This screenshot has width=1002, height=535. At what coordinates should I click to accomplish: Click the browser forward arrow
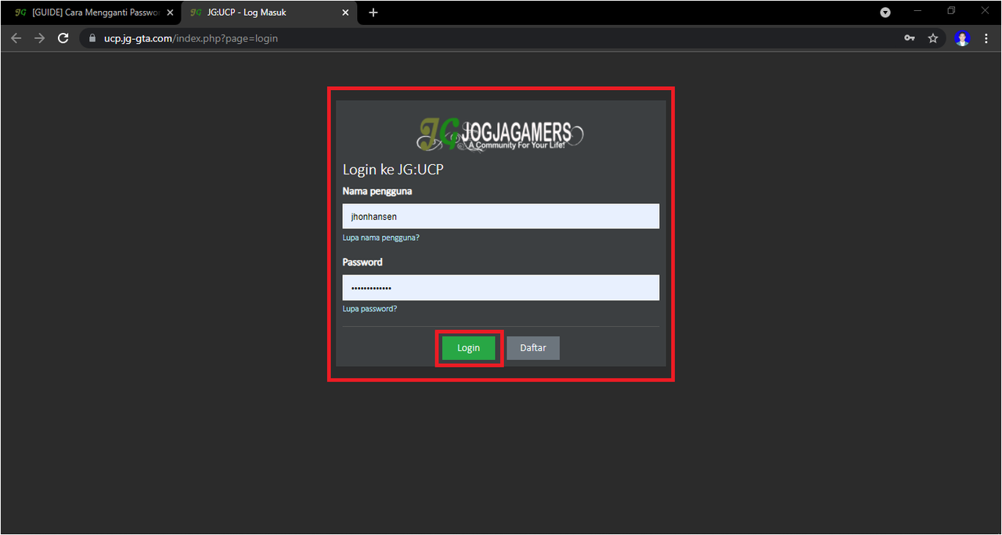(39, 38)
